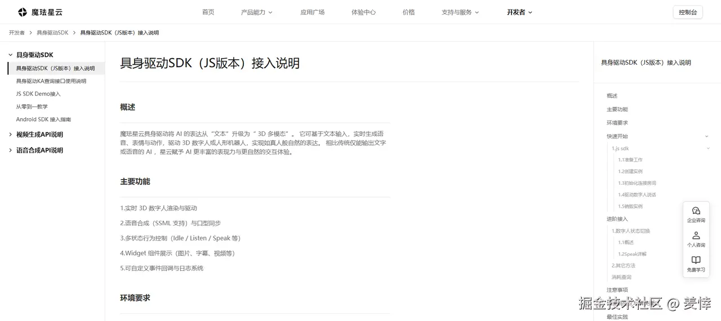
Task: Click the 免费学习 book icon
Action: click(696, 260)
